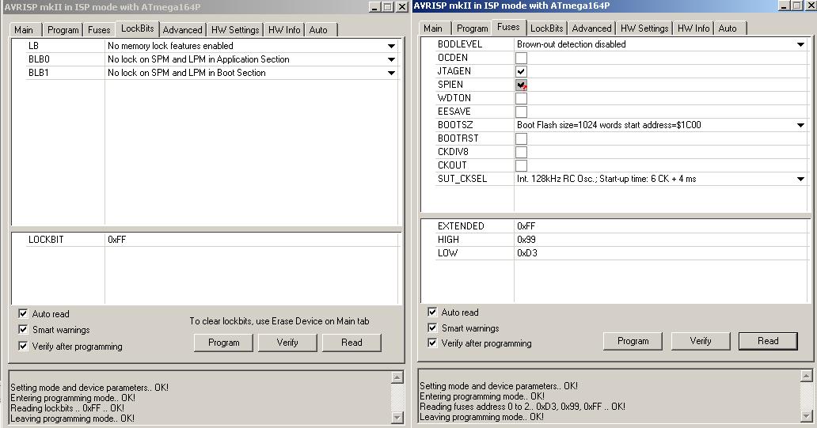This screenshot has width=817, height=428.
Task: Toggle Auto read in the LockBits window
Action: [x=23, y=313]
